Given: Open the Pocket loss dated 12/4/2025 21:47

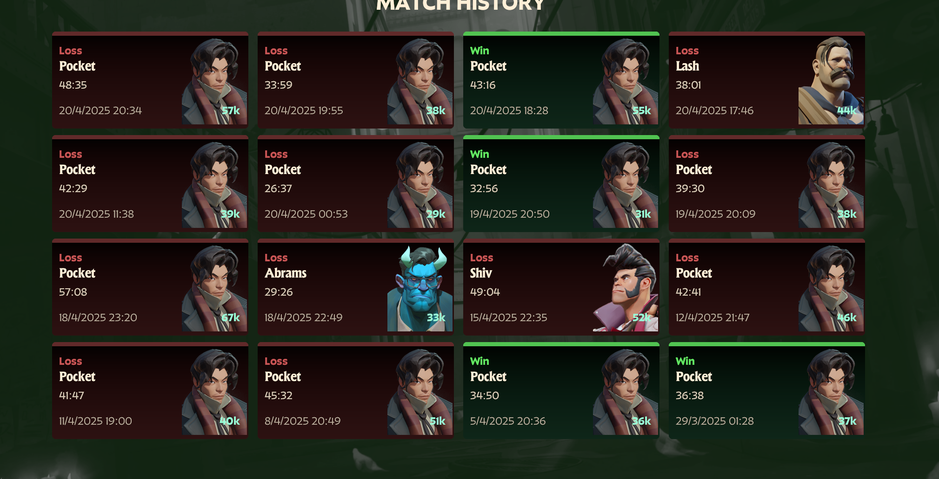Looking at the screenshot, I should tap(767, 287).
